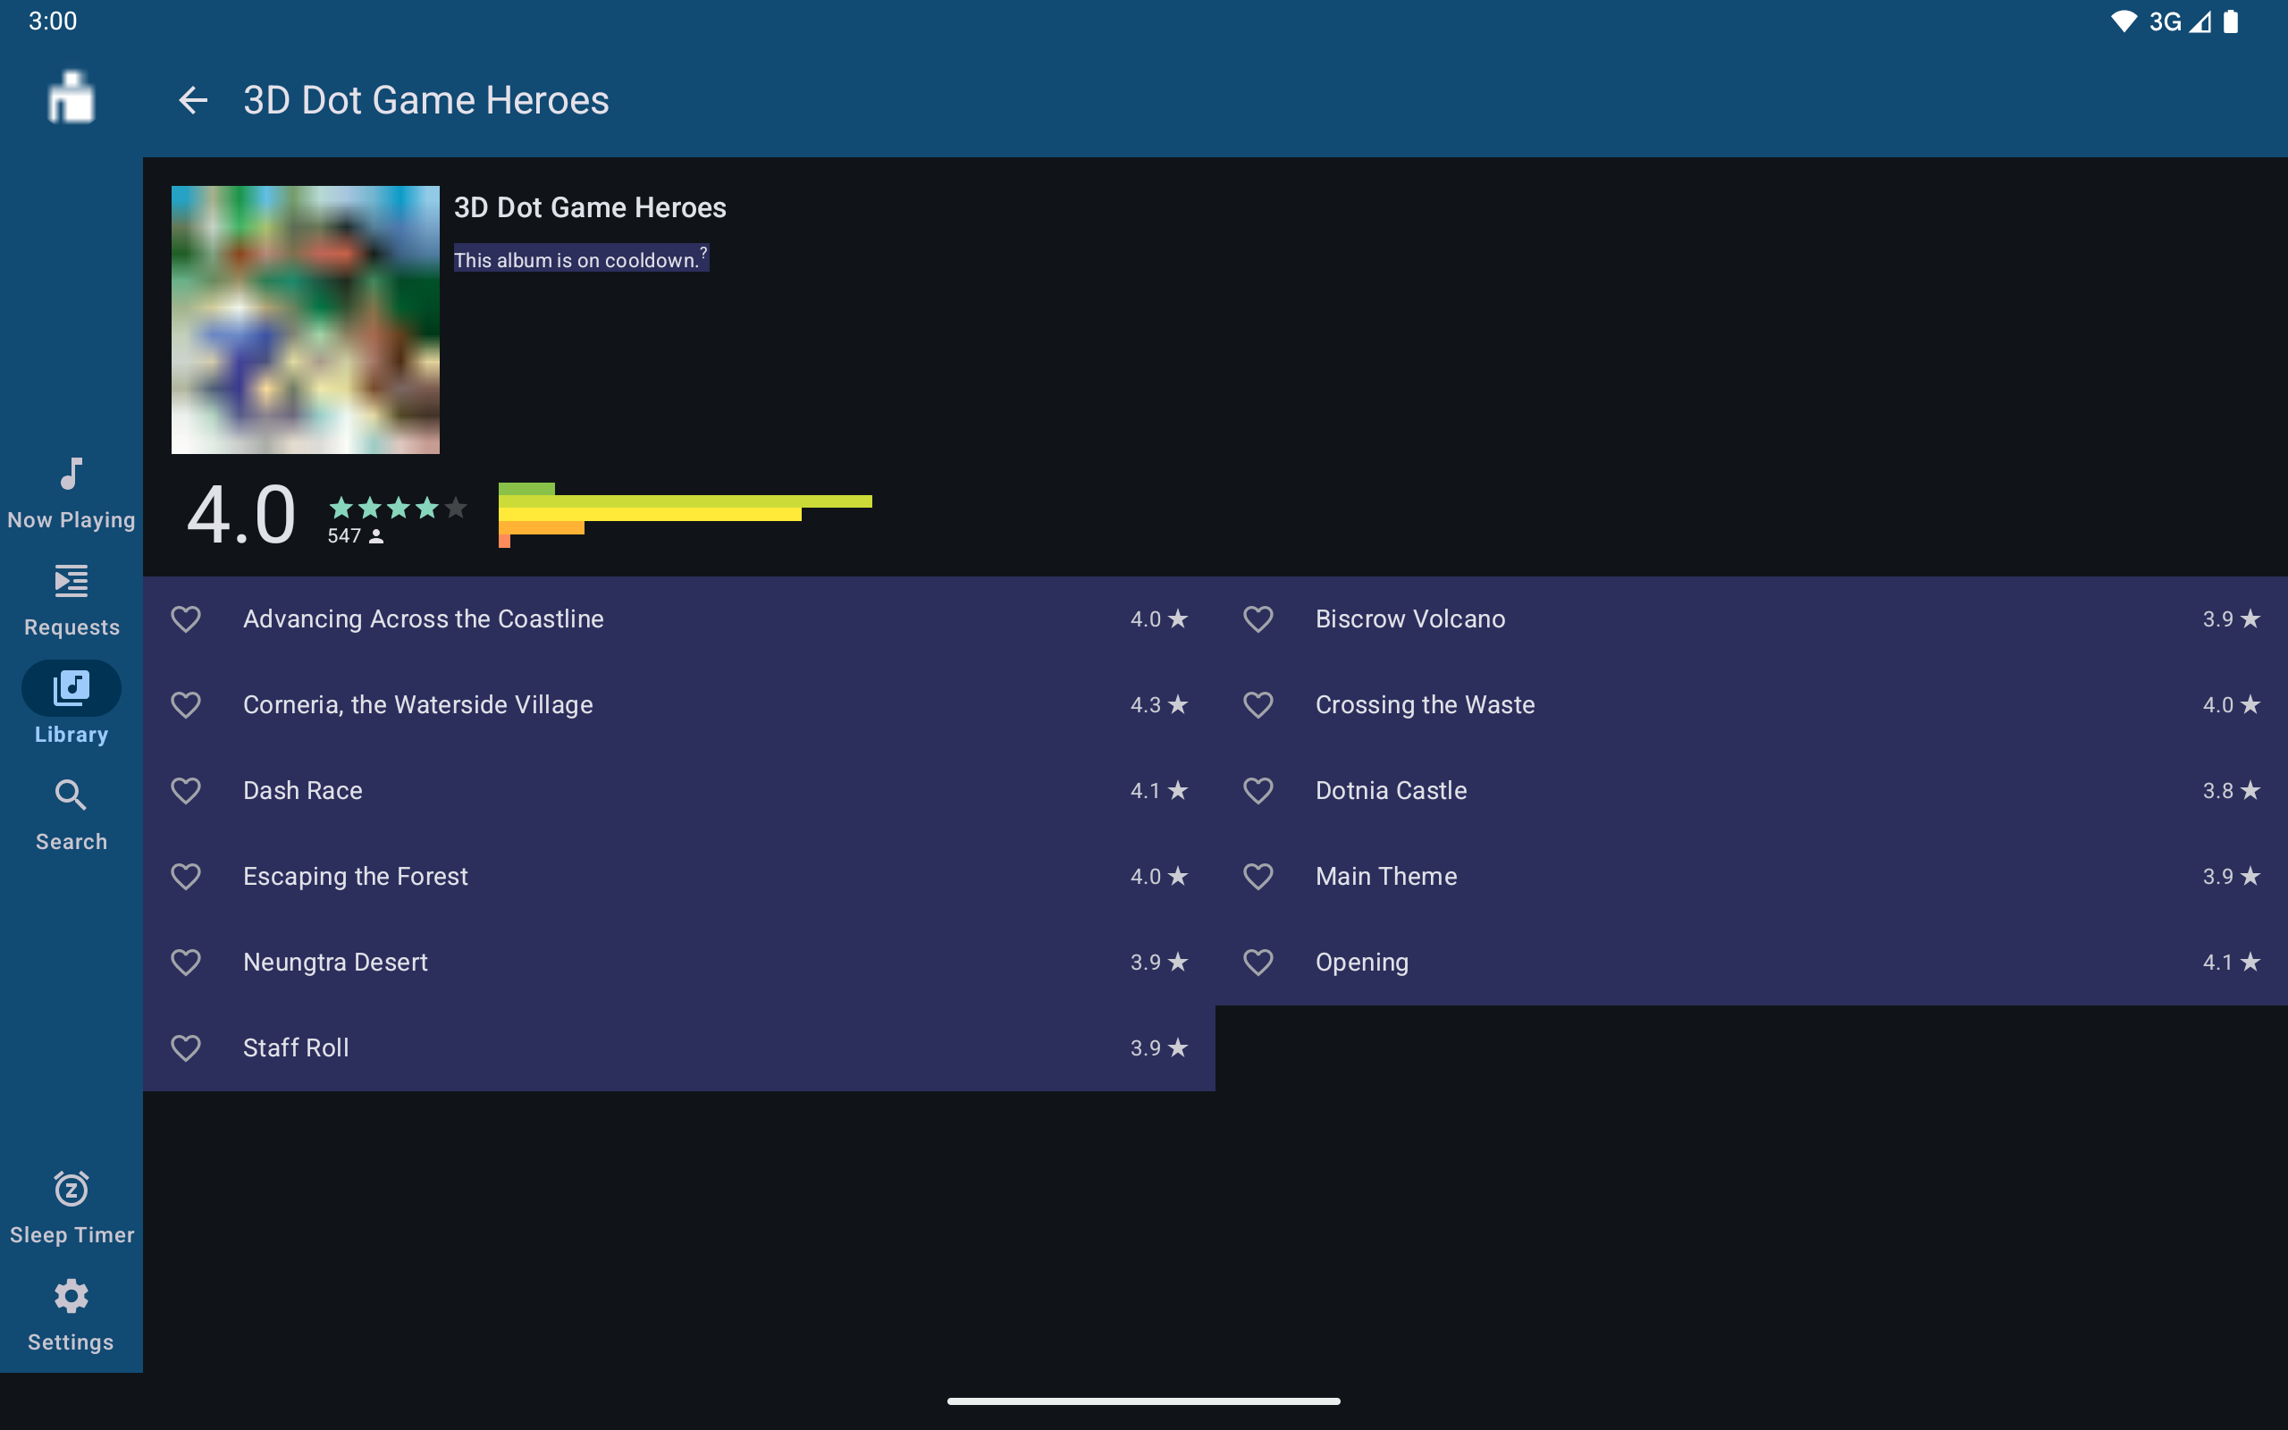
Task: Tap the 3:00 clock in the status bar
Action: tap(53, 21)
